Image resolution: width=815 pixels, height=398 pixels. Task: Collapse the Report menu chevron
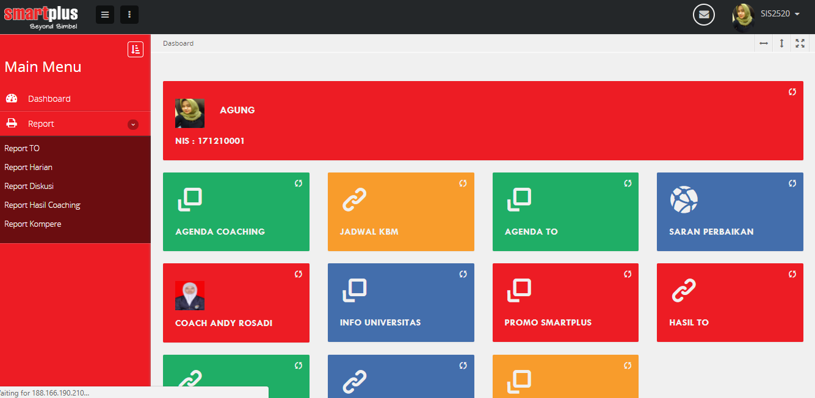tap(133, 124)
